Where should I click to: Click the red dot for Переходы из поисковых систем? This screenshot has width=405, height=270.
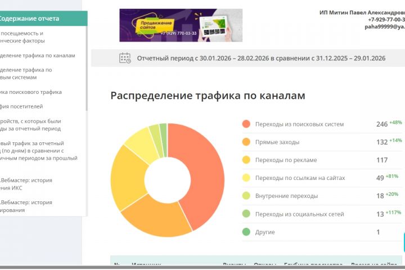pos(246,124)
